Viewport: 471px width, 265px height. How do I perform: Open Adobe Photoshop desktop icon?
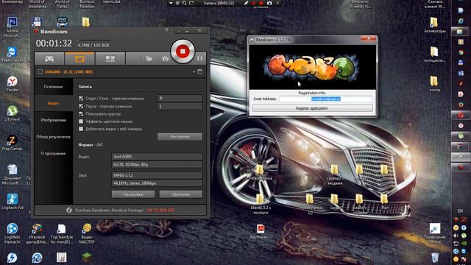(x=12, y=27)
